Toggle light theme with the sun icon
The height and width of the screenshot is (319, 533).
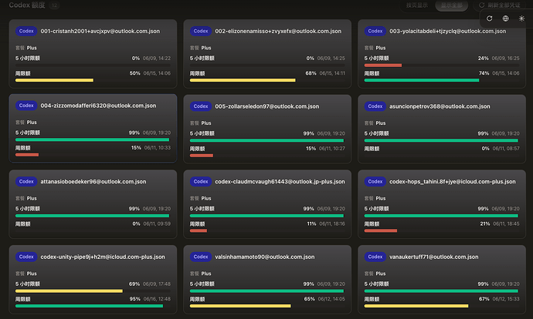tap(521, 18)
